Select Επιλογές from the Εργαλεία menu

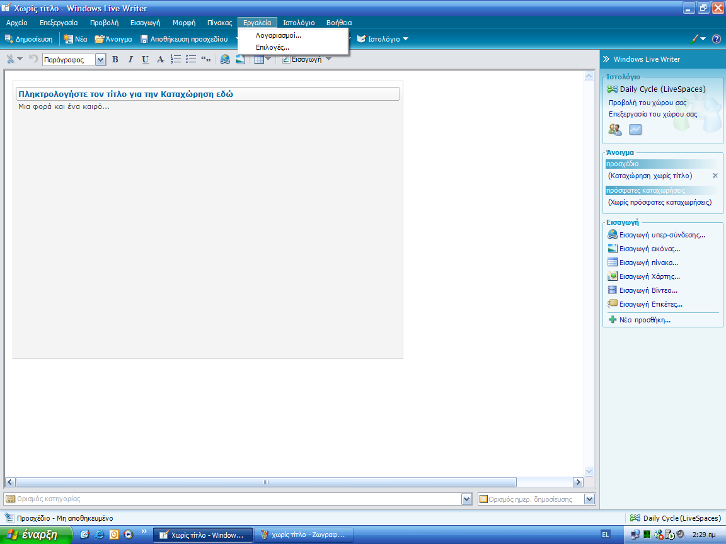coord(272,47)
